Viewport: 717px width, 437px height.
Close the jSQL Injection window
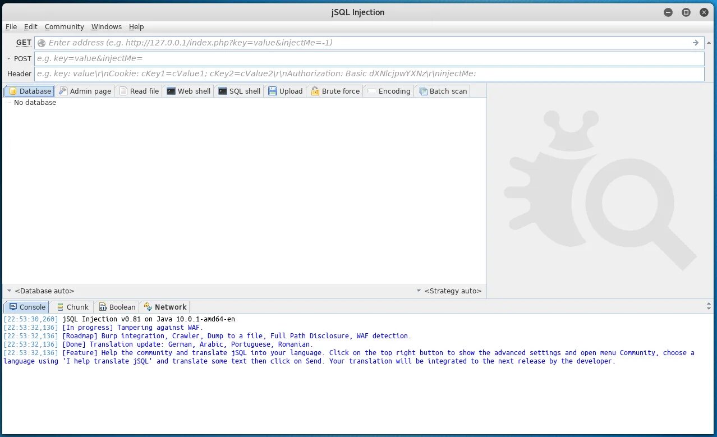click(x=704, y=12)
